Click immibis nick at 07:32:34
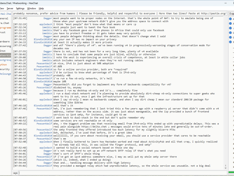Viewport: 234px width, 176px height. pos(47,27)
